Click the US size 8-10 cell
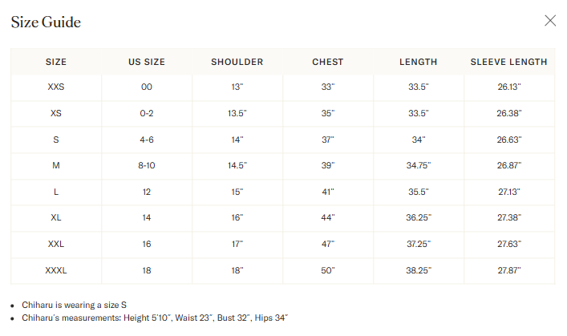The width and height of the screenshot is (567, 336). (147, 166)
